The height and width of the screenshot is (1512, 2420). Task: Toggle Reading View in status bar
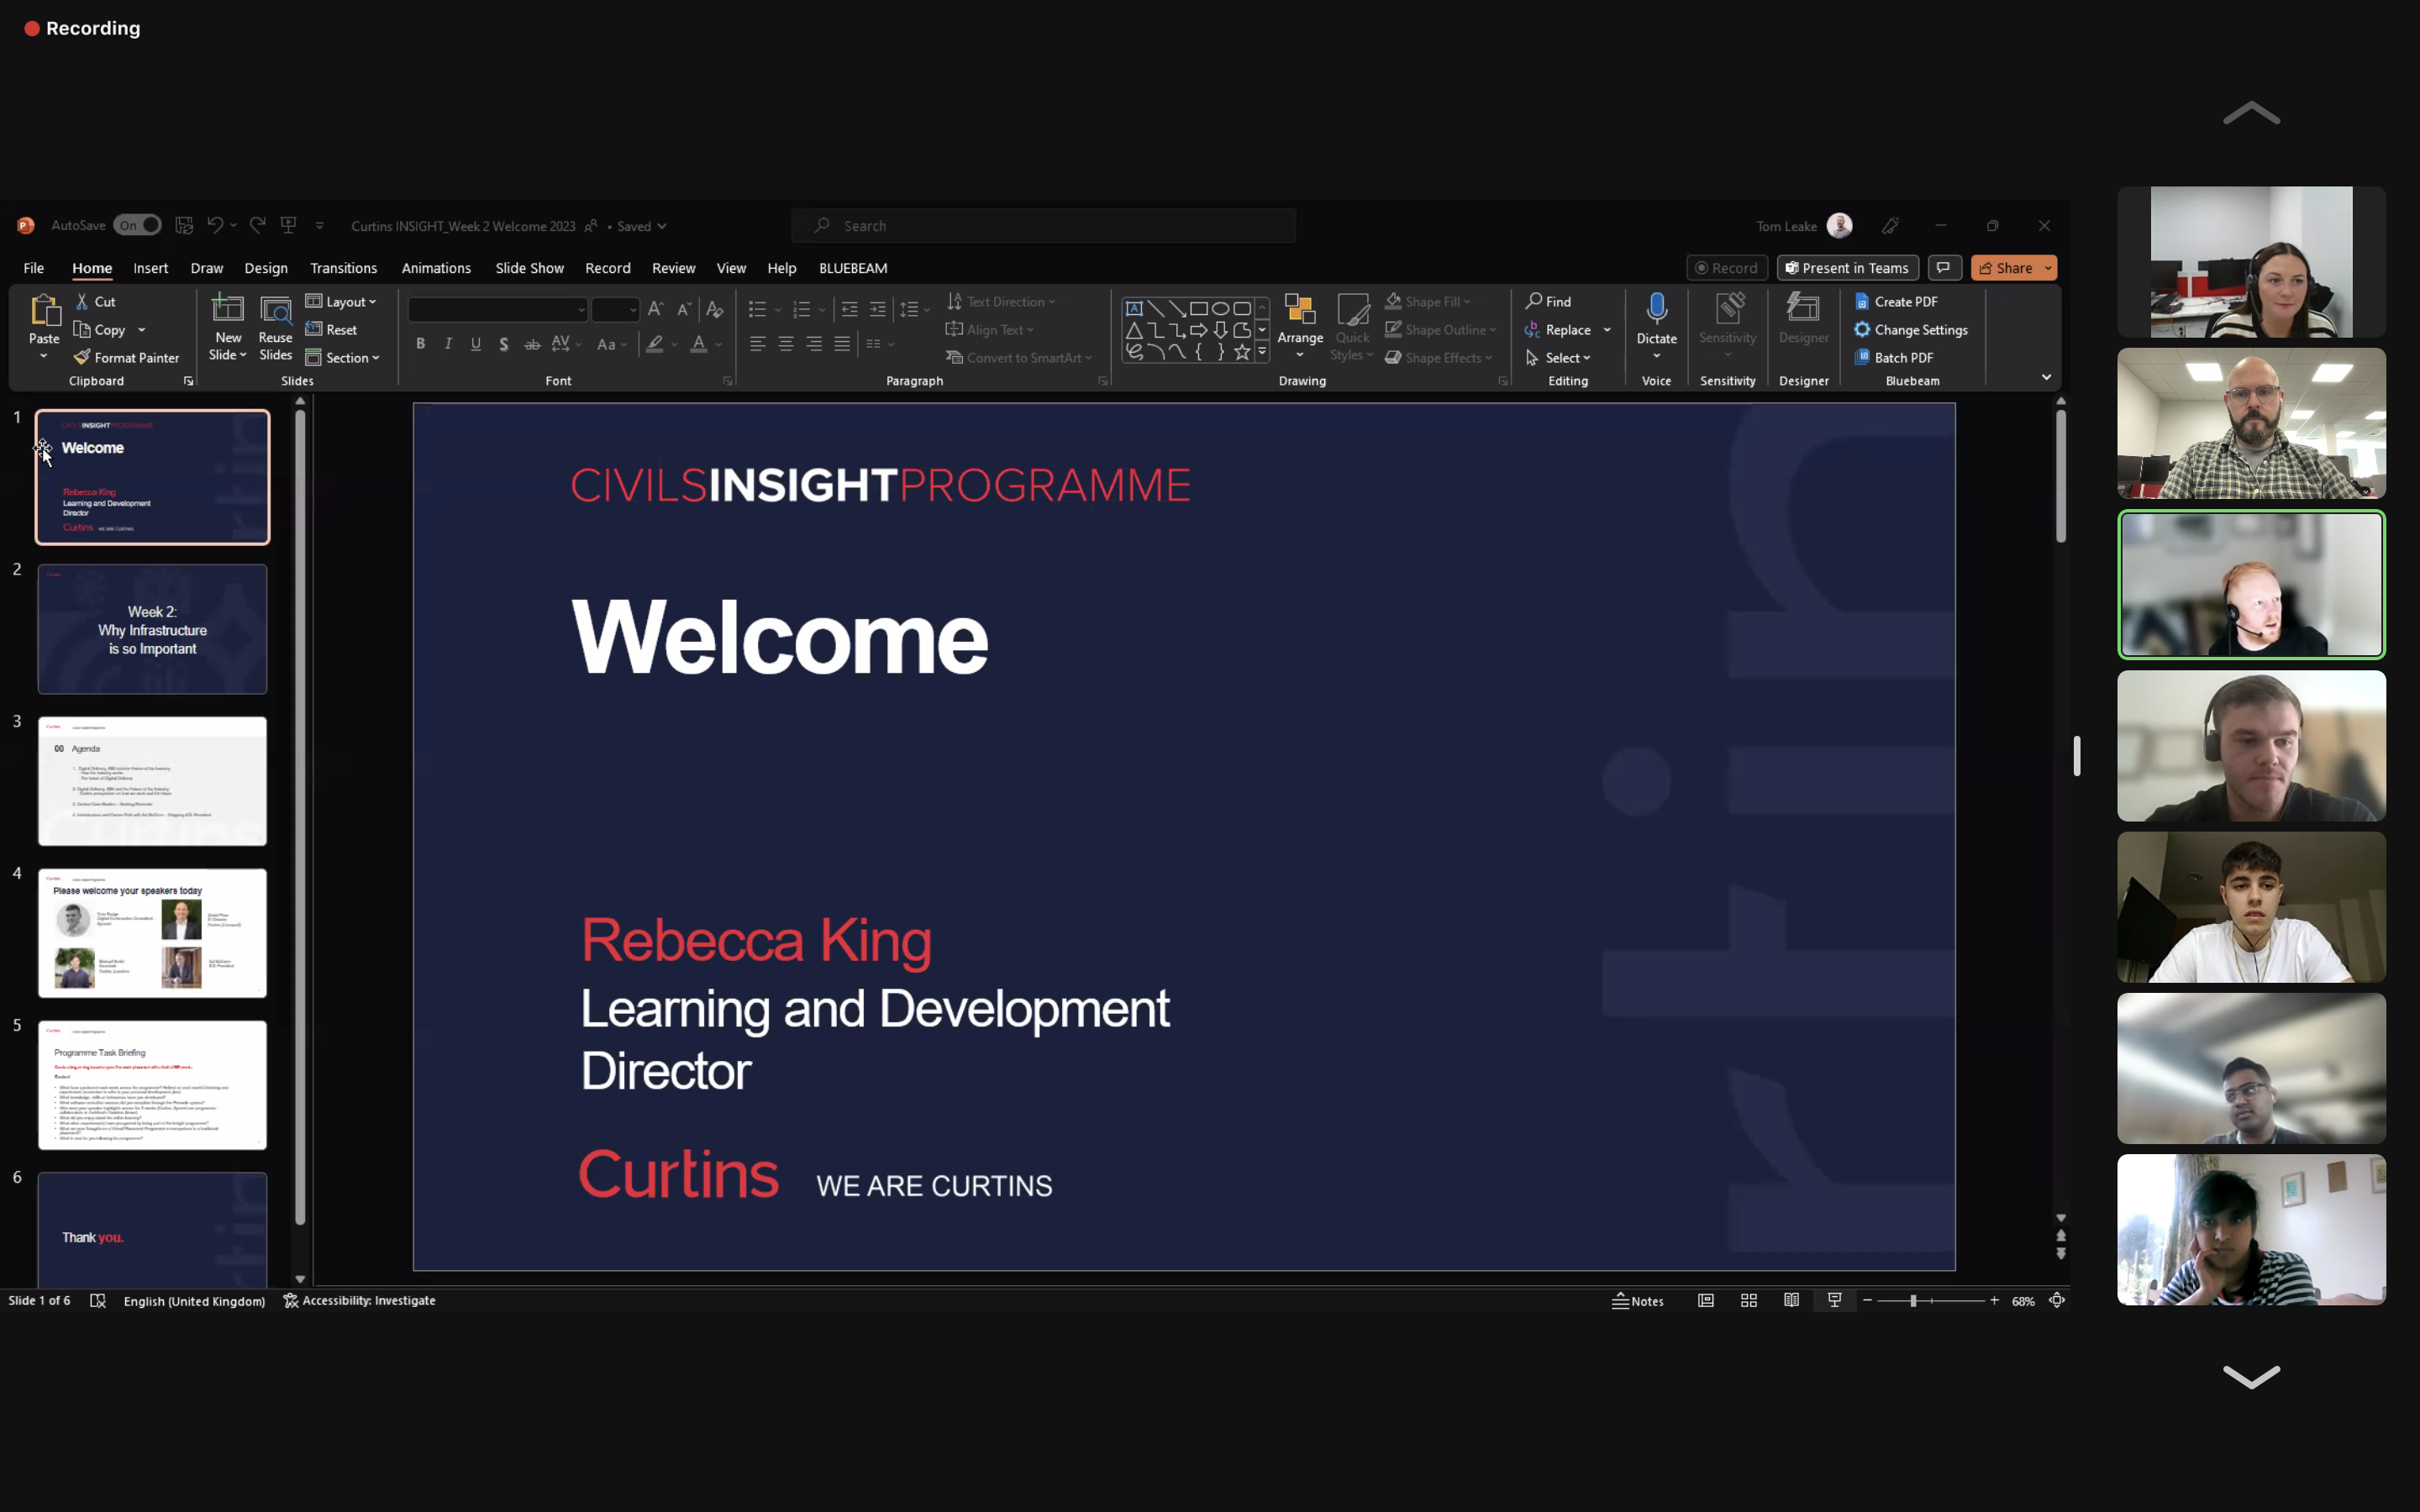[x=1791, y=1300]
